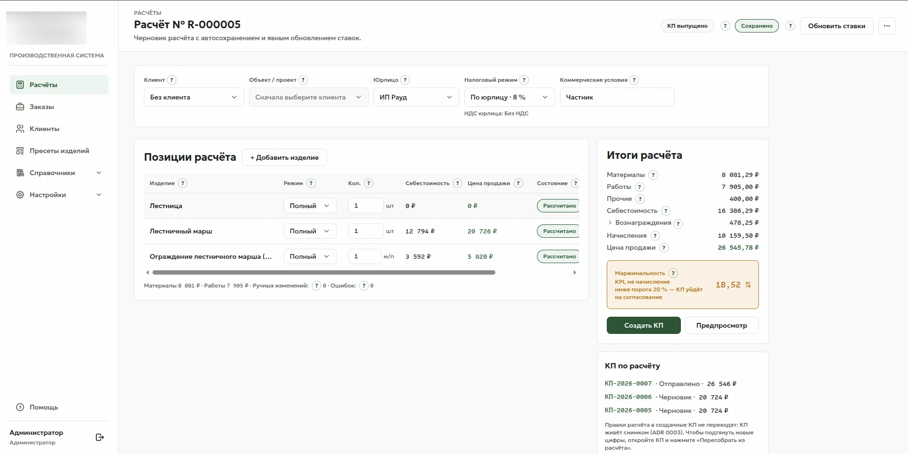Click help icon next to Себестоимость column header
908x454 pixels.
[458, 183]
